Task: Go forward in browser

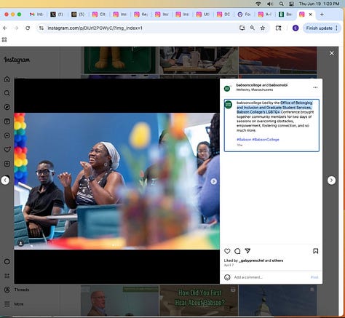Action: [x=17, y=28]
